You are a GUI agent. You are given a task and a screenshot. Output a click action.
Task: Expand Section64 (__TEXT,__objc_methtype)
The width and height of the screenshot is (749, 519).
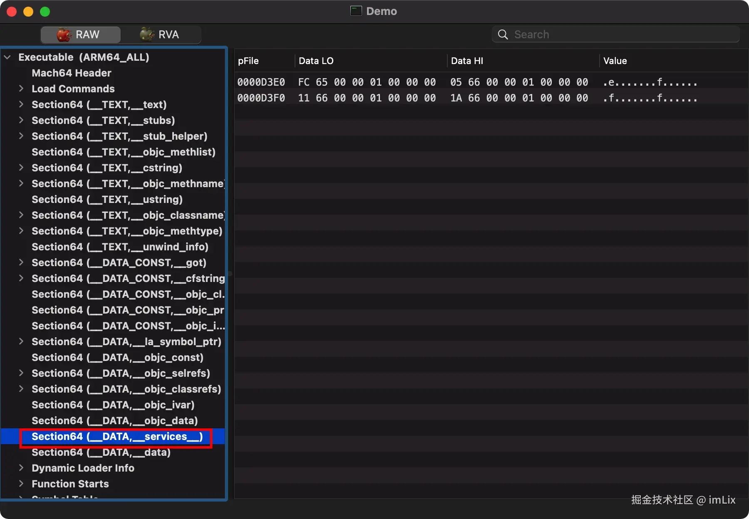click(21, 231)
